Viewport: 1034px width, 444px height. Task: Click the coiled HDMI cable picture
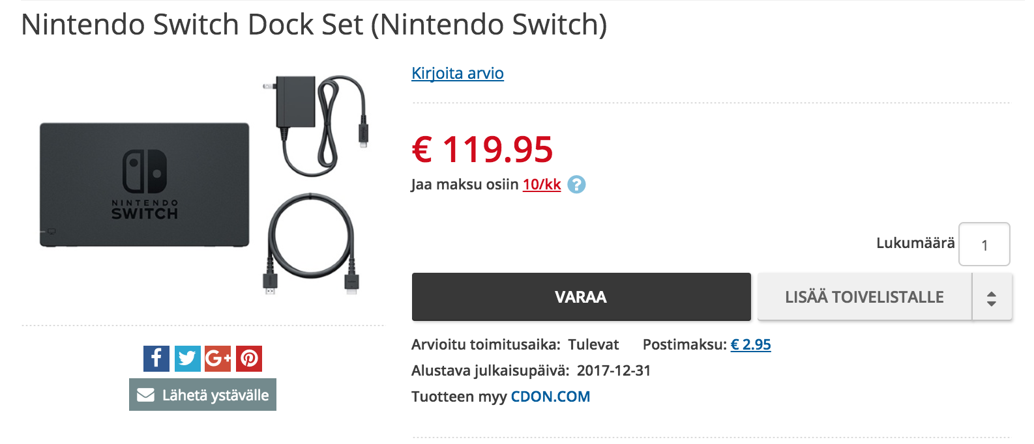[312, 243]
